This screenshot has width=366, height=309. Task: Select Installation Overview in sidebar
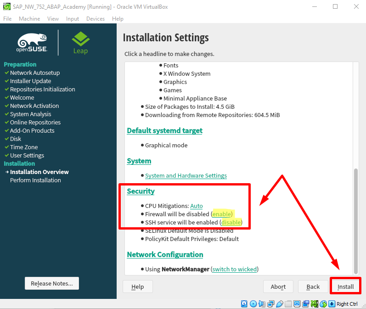tap(39, 172)
